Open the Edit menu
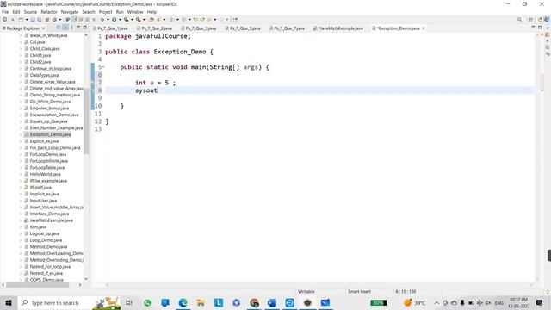 (16, 12)
